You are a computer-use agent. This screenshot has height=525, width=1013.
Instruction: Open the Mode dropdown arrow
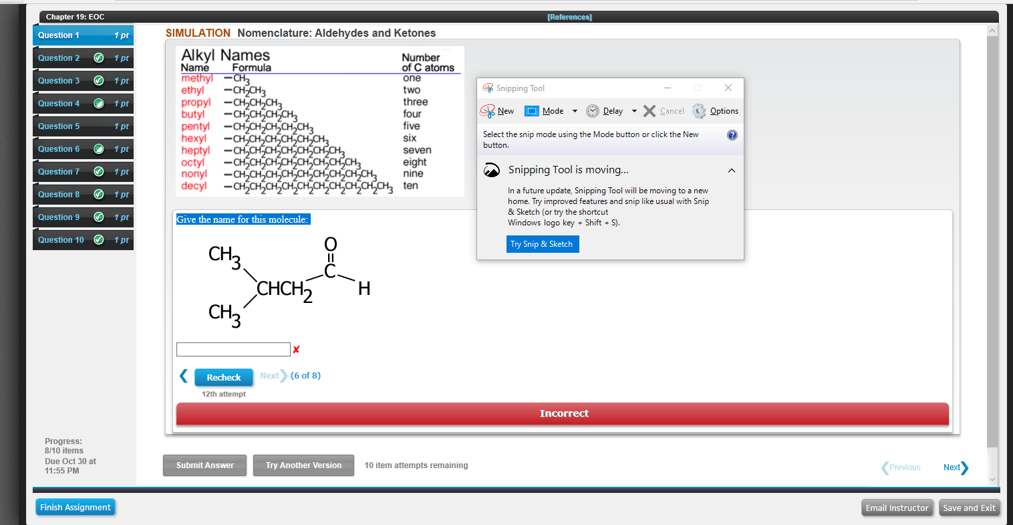[x=575, y=111]
